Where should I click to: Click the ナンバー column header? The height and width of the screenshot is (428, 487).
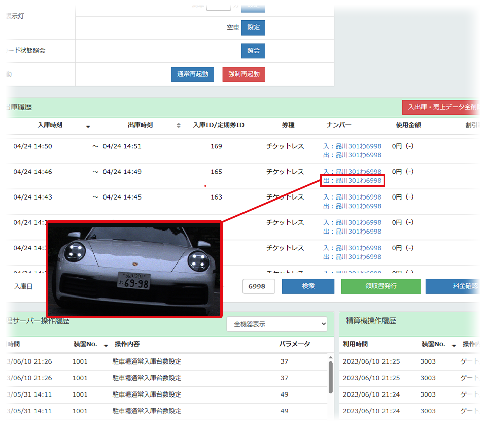tap(338, 125)
